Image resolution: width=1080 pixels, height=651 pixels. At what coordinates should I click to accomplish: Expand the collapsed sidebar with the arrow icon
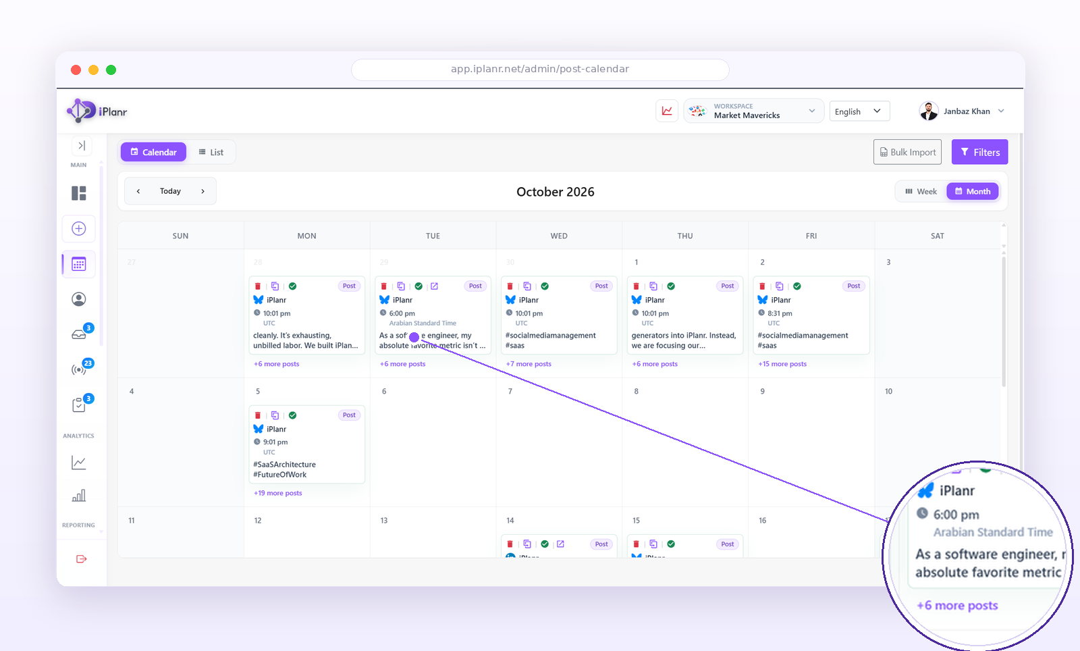pyautogui.click(x=81, y=145)
